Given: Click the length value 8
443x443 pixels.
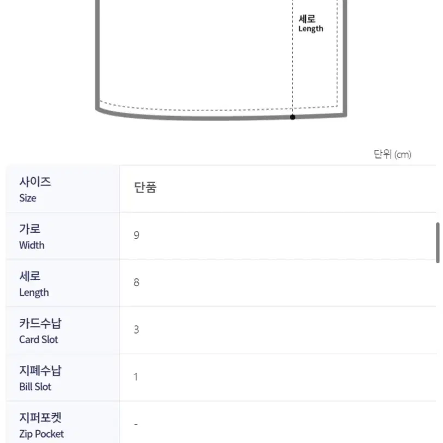Looking at the screenshot, I should pyautogui.click(x=136, y=282).
